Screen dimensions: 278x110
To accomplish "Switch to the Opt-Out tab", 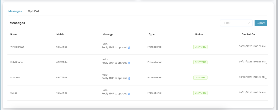I will [33, 11].
